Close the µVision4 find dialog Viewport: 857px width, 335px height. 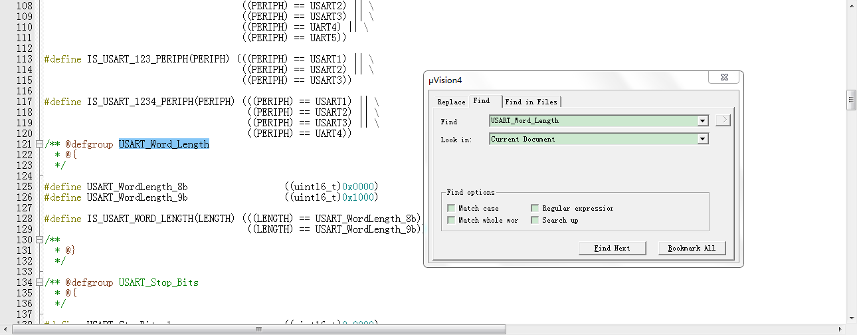click(723, 78)
